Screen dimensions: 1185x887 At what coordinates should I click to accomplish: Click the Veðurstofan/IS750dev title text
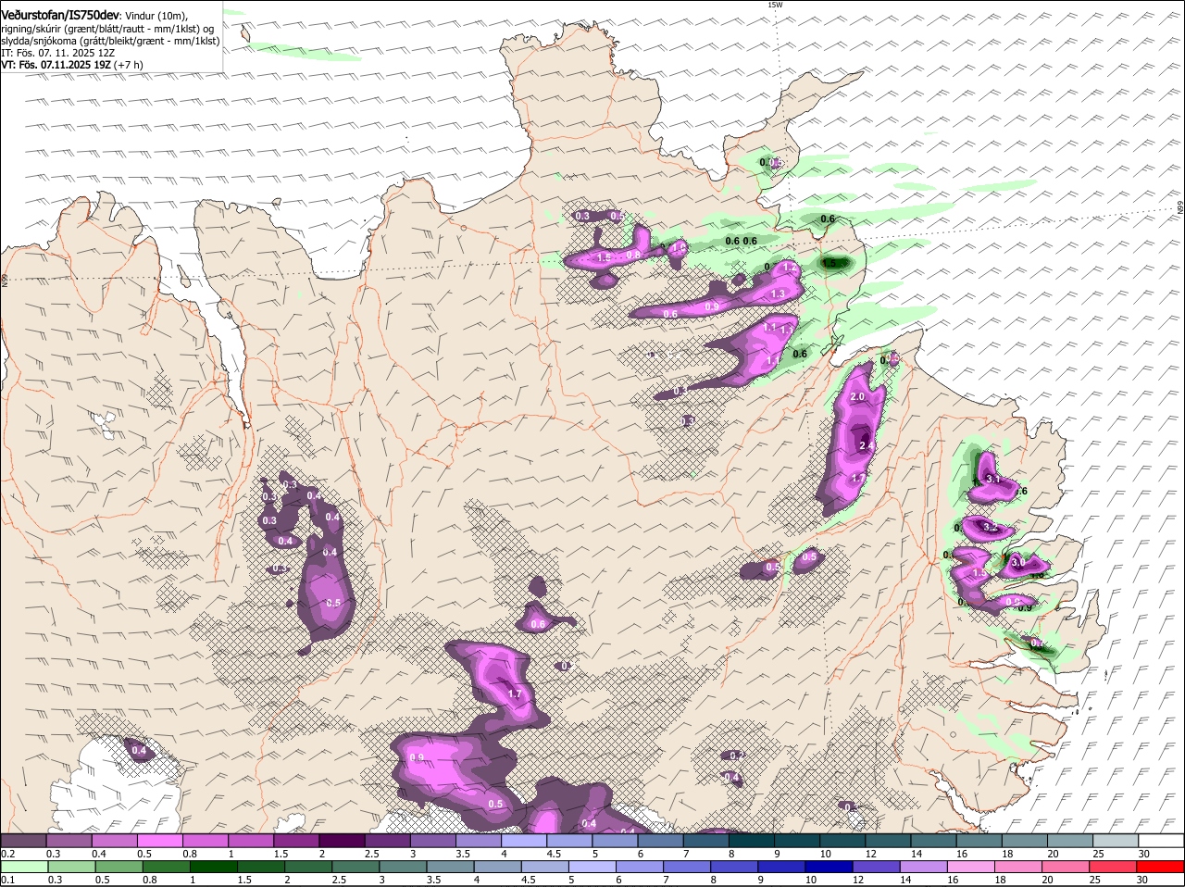coord(59,16)
